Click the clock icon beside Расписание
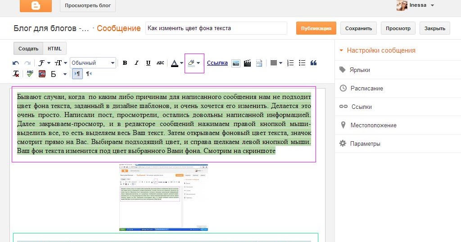This screenshot has width=461, height=242. 343,88
